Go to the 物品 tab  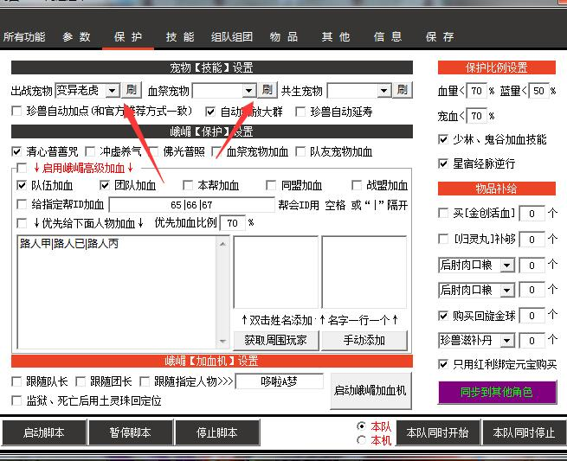click(x=284, y=37)
